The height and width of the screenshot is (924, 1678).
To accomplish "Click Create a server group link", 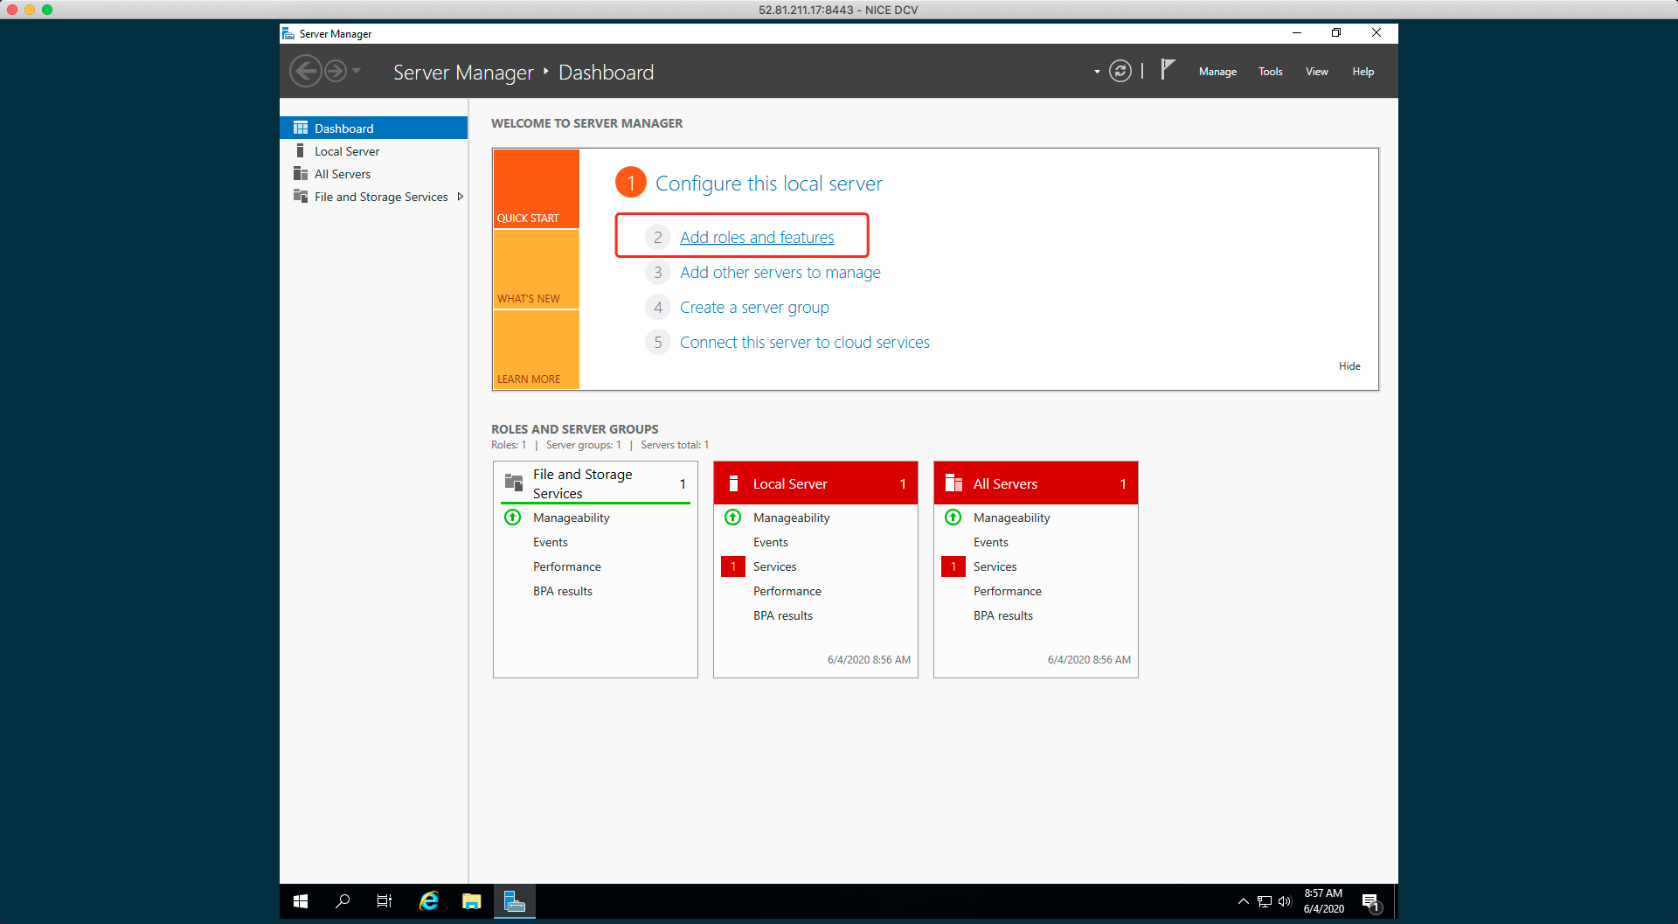I will (x=754, y=308).
